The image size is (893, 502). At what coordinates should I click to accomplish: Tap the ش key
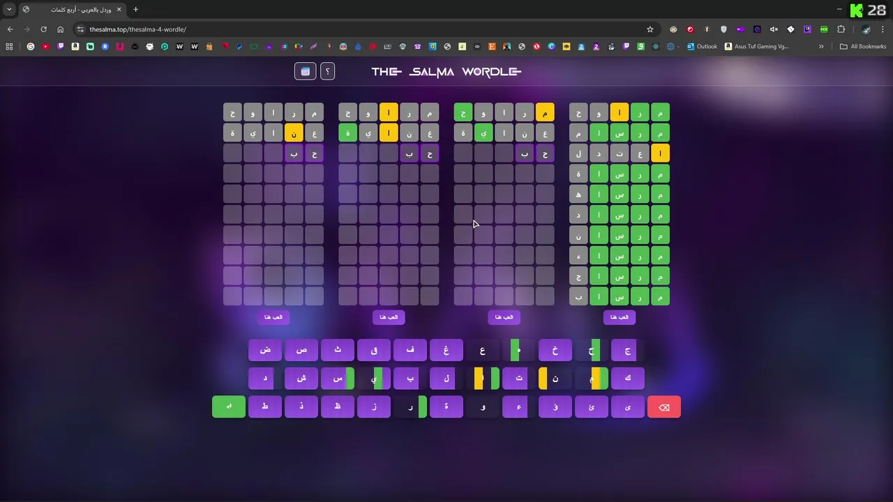tap(301, 379)
